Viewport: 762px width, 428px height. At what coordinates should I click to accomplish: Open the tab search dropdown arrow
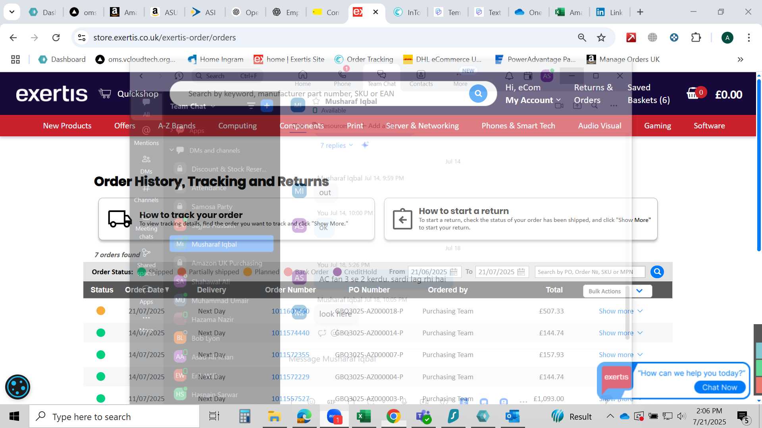[x=12, y=12]
